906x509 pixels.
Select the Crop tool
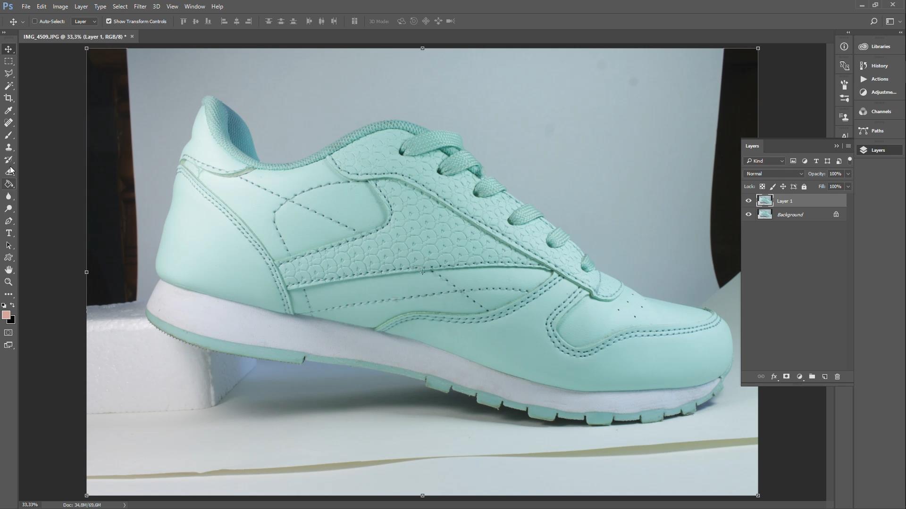coord(8,98)
